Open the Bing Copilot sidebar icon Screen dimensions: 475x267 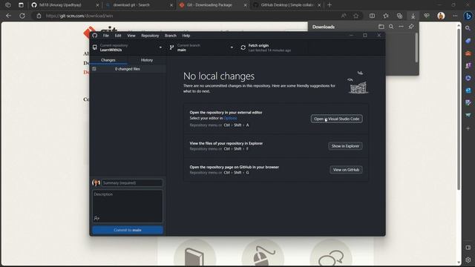click(x=468, y=16)
